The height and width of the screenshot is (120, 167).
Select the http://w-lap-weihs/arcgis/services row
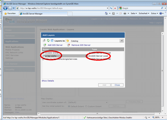(83, 59)
